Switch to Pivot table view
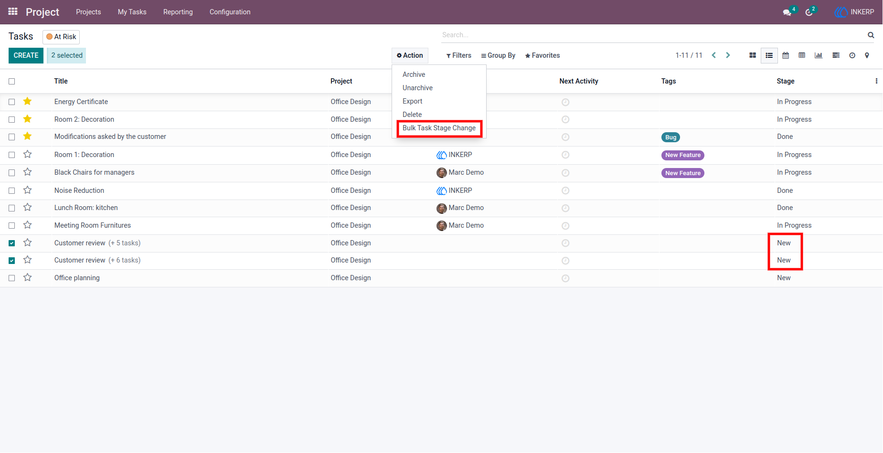The width and height of the screenshot is (883, 453). tap(802, 55)
